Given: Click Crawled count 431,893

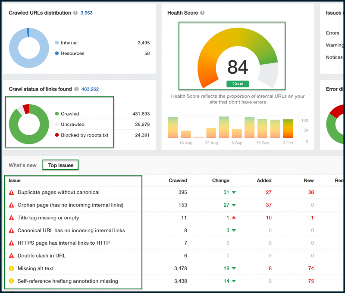Looking at the screenshot, I should tap(141, 114).
